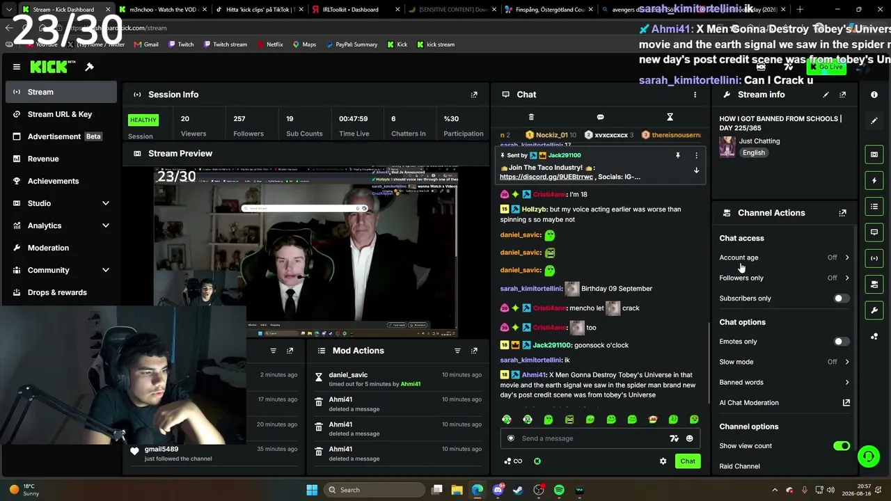Disable the Show view count switch
The image size is (891, 501).
tap(842, 446)
